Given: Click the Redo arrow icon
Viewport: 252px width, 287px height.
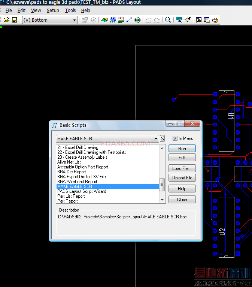Looking at the screenshot, I should click(x=157, y=20).
